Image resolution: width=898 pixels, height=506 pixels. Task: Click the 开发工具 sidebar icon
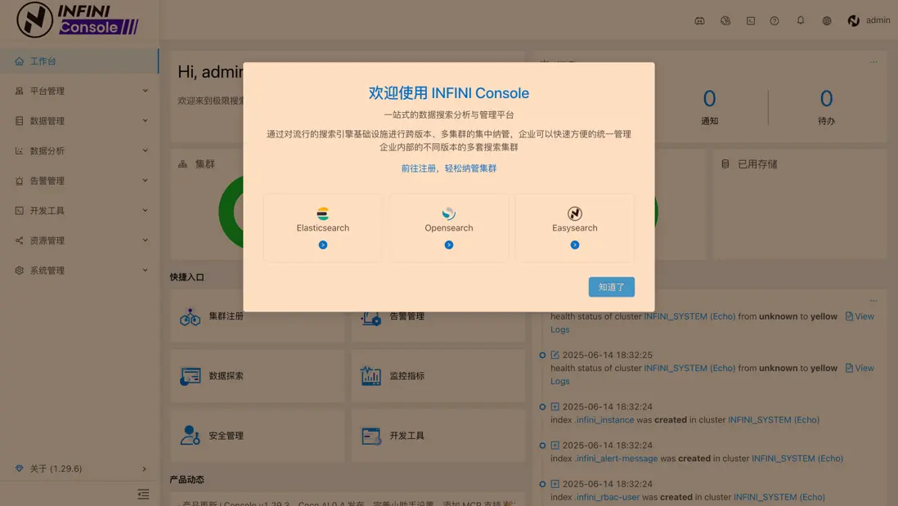pos(19,211)
